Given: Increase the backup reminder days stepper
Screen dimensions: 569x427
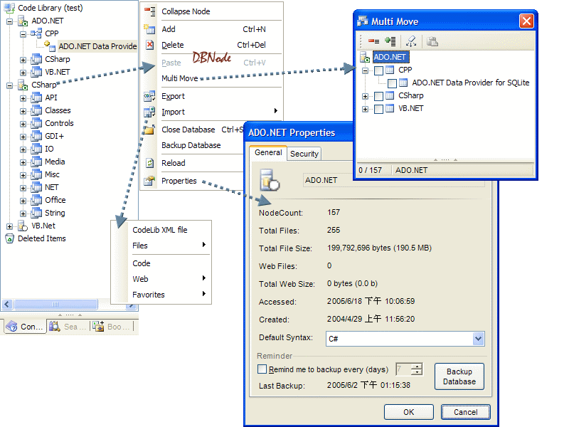Looking at the screenshot, I should click(x=418, y=367).
